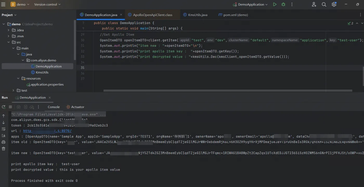Rerun DemoApplication in Run panel
Image resolution: width=364 pixels, height=187 pixels.
[4, 107]
